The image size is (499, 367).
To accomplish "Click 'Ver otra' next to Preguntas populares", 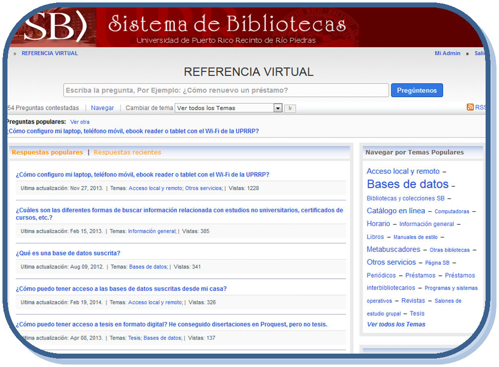I will pyautogui.click(x=80, y=122).
